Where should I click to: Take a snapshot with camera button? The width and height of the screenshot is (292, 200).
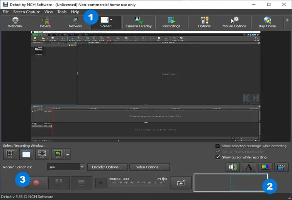coord(181,183)
